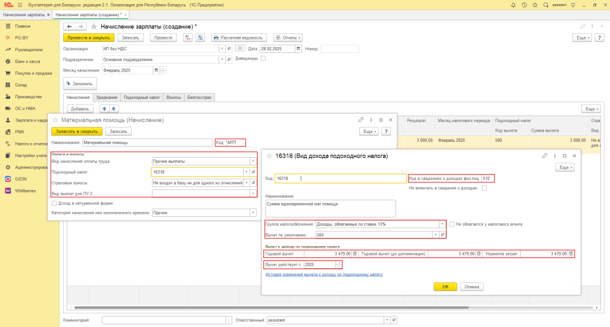Click Записать и закрыть in Материальная помощь
Viewport: 610px width, 327px height.
tap(77, 132)
